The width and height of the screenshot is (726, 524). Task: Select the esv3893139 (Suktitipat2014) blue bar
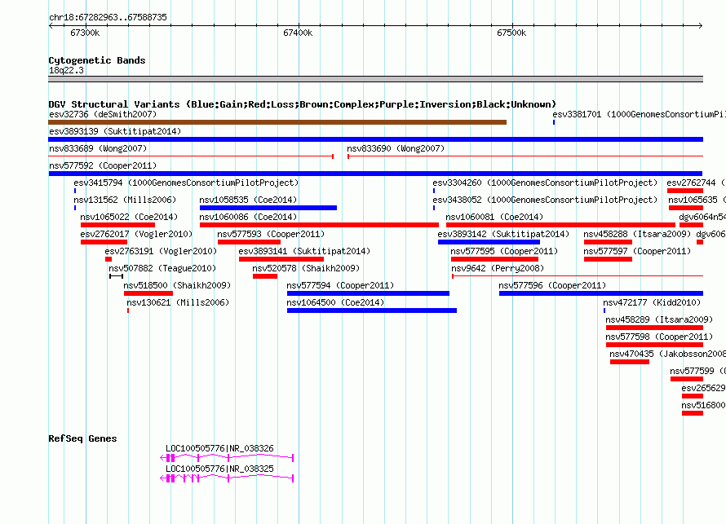tap(375, 139)
